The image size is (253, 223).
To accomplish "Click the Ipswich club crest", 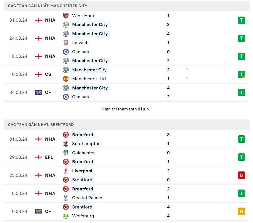I will point(66,43).
